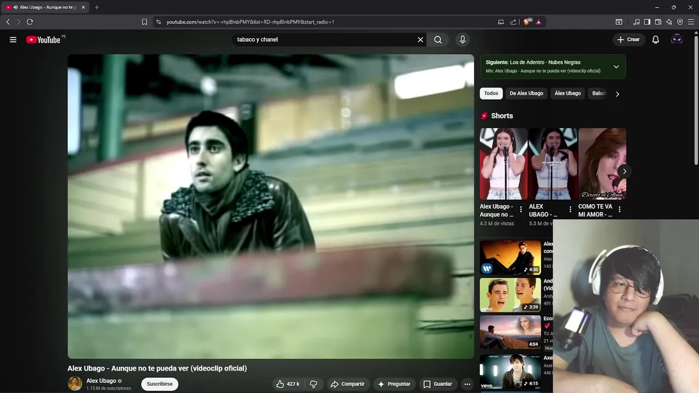Open the 4:15 duration suggested video
The image size is (699, 393).
[510, 371]
